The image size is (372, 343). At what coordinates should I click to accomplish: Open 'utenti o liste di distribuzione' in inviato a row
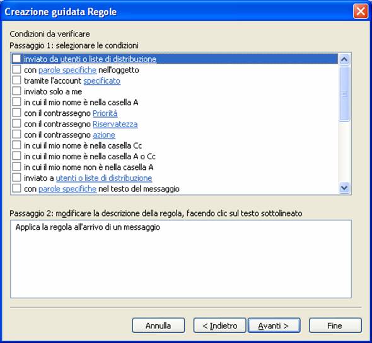(104, 178)
